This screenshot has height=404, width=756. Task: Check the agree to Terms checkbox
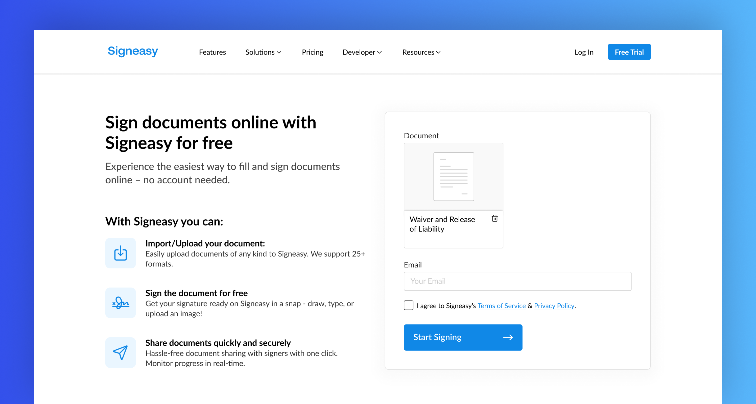408,305
